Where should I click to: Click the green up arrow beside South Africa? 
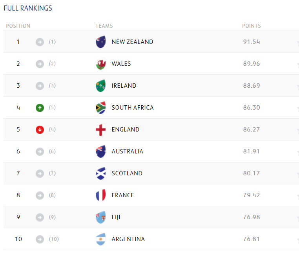pos(40,108)
